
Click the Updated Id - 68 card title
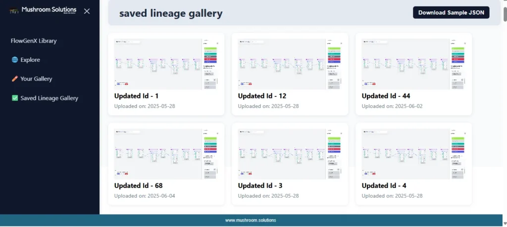138,186
